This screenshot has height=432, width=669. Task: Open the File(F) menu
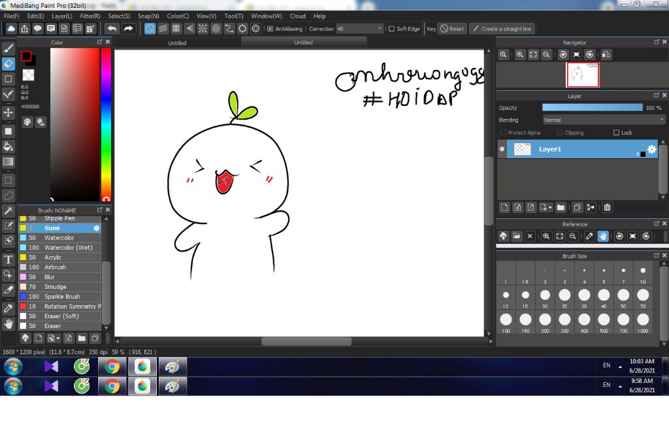(12, 16)
